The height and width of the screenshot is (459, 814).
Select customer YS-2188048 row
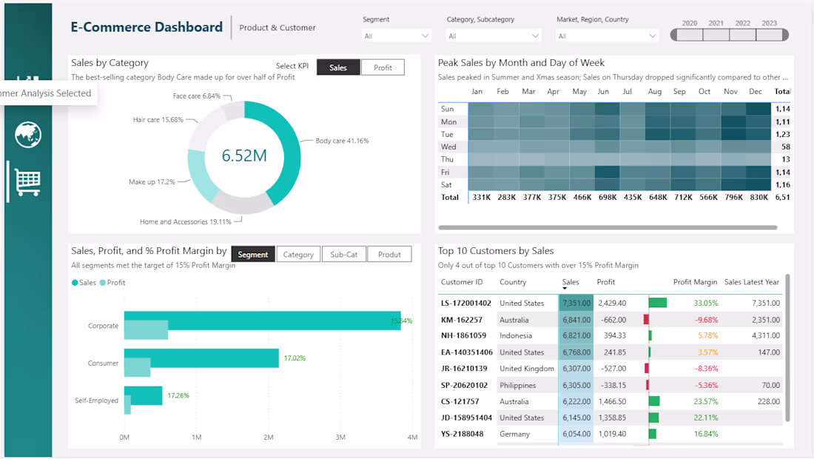point(610,434)
